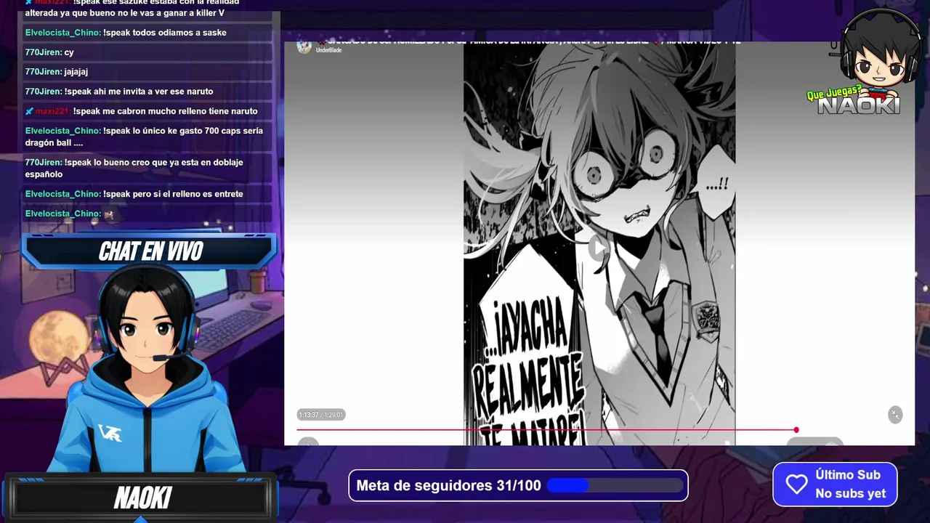930x523 pixels.
Task: Click the emote in Elvelocista_Chino's last message
Action: point(109,214)
